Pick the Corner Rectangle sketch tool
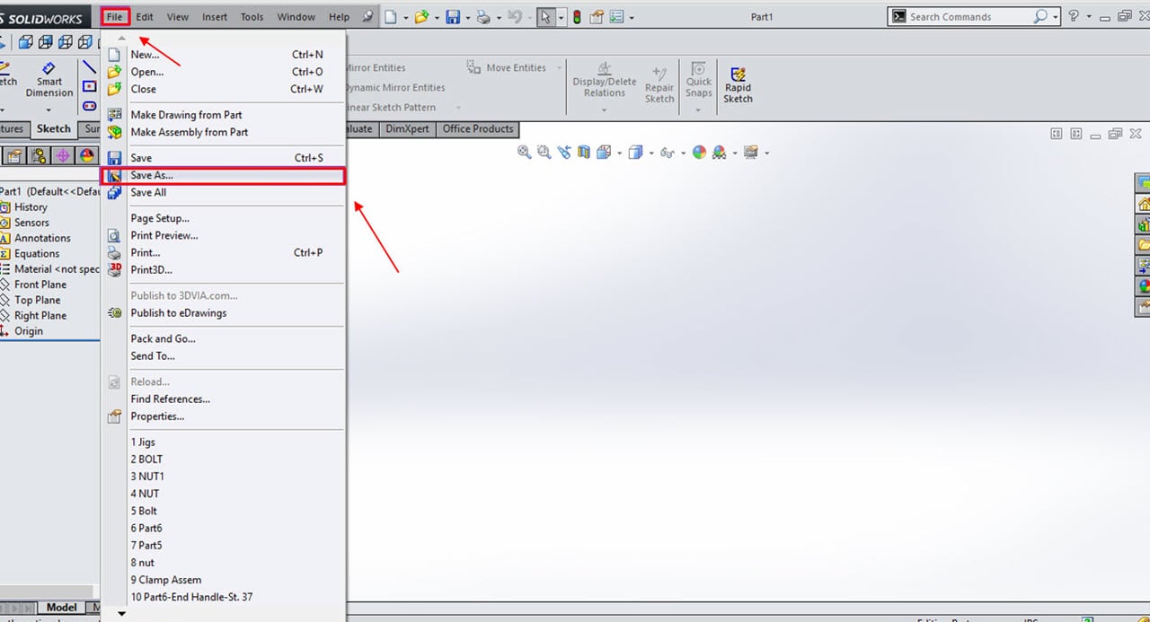This screenshot has height=622, width=1150. click(89, 86)
